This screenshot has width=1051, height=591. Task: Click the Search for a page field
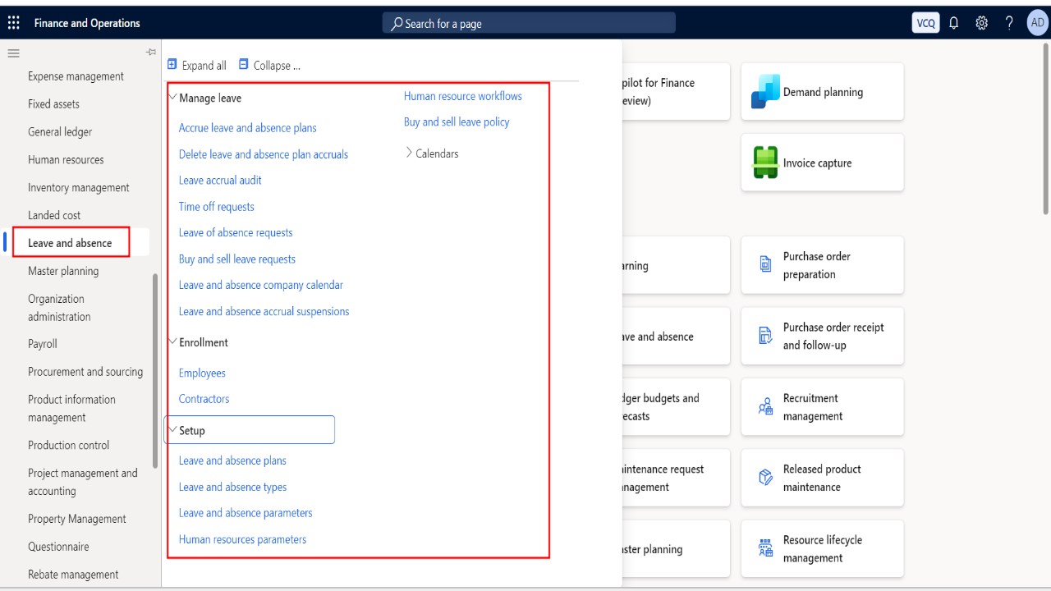click(529, 23)
